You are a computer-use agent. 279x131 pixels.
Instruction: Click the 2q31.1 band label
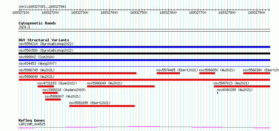tap(24, 27)
